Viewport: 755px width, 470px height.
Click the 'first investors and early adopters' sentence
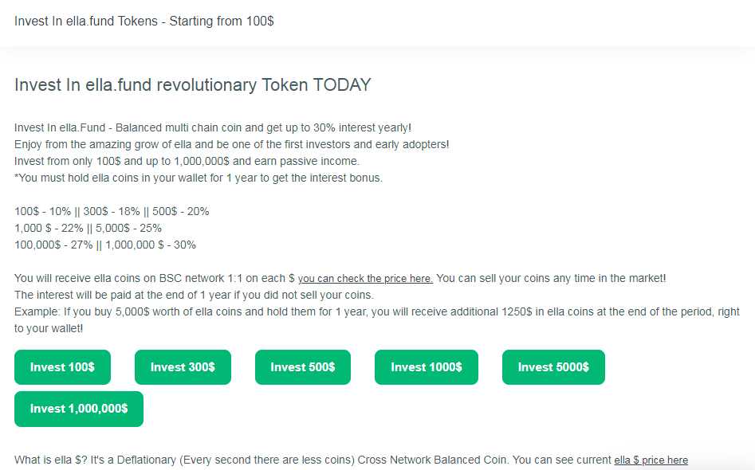tap(232, 144)
